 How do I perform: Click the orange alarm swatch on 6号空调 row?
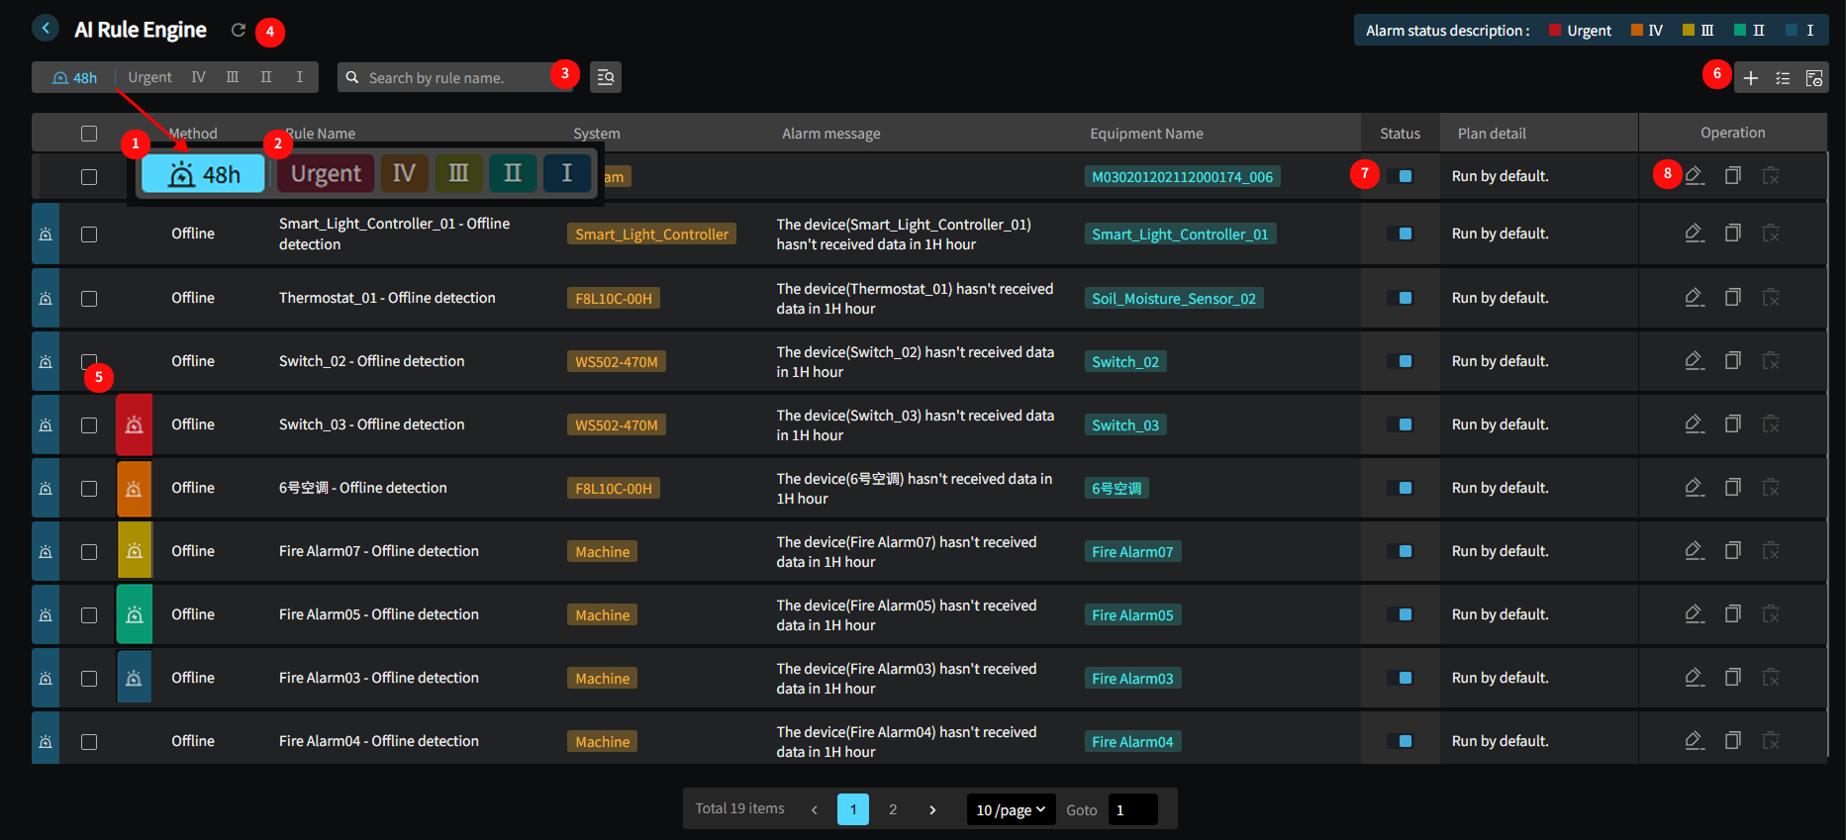click(135, 488)
